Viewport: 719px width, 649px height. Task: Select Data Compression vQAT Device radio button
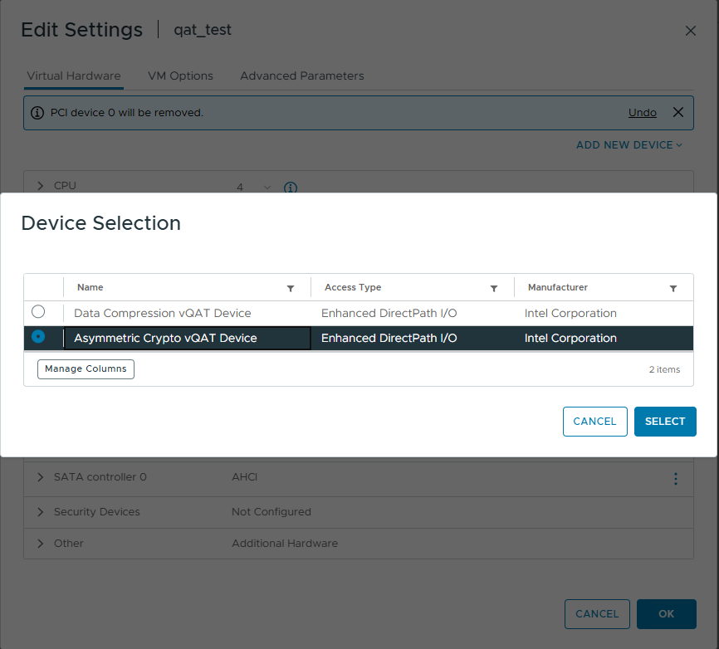coord(38,312)
